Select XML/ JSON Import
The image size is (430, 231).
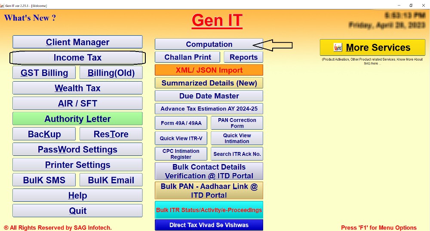209,70
